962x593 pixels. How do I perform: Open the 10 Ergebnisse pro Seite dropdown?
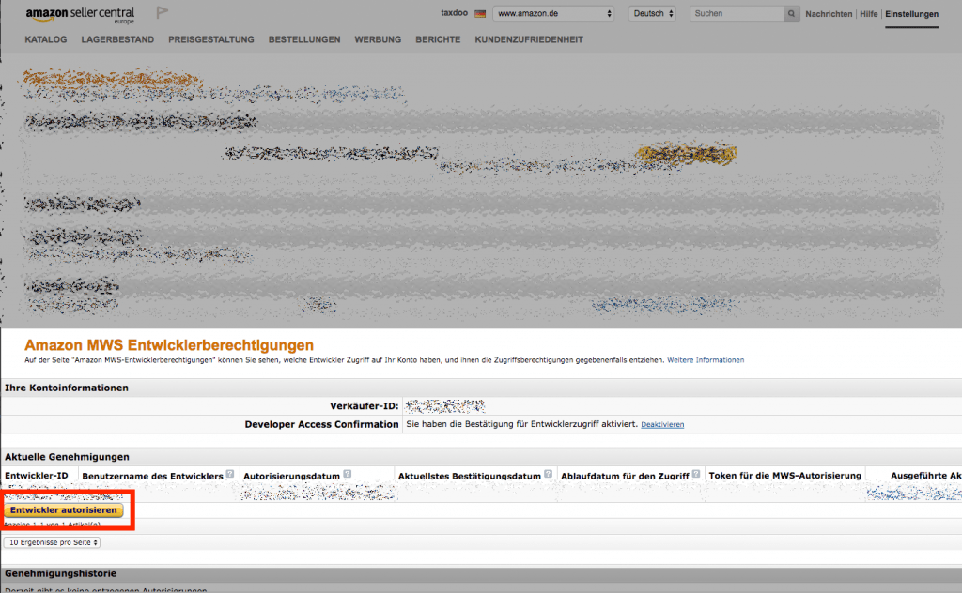[53, 542]
